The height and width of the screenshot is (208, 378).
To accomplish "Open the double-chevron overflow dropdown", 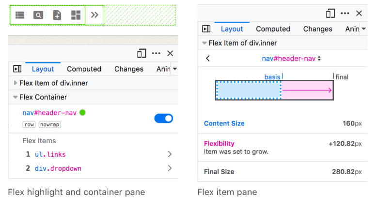I will pos(94,15).
